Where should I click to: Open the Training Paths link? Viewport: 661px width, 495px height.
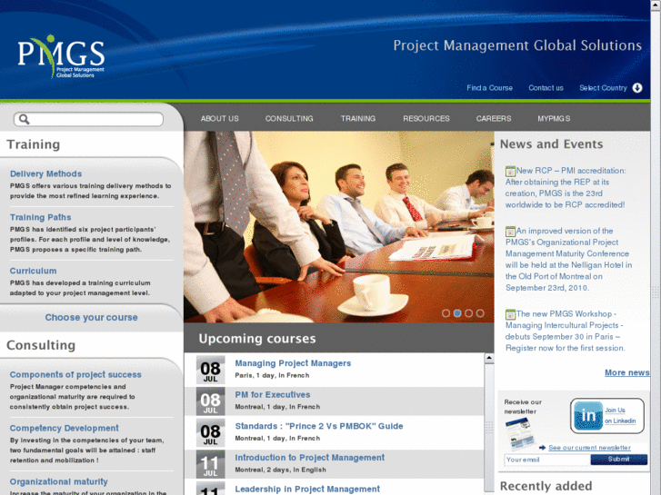(41, 217)
